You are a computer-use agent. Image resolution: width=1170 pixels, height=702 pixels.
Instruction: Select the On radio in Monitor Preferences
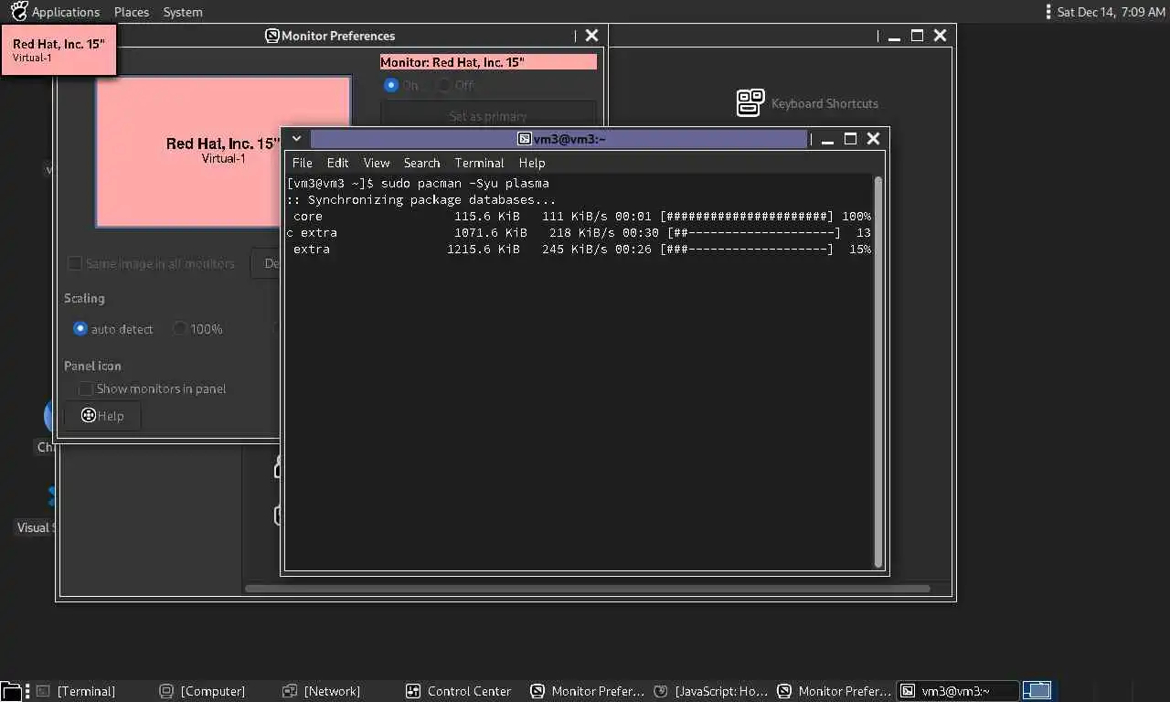pos(391,85)
